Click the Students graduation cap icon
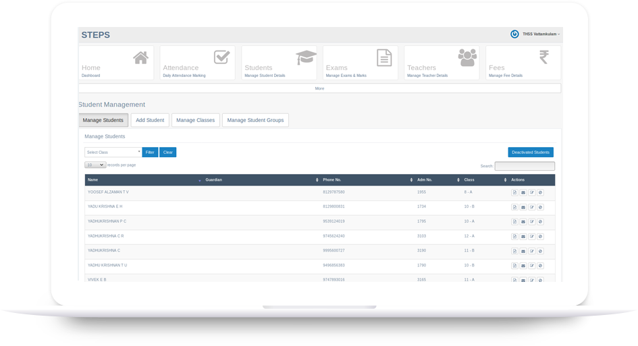This screenshot has height=346, width=638. pos(306,57)
